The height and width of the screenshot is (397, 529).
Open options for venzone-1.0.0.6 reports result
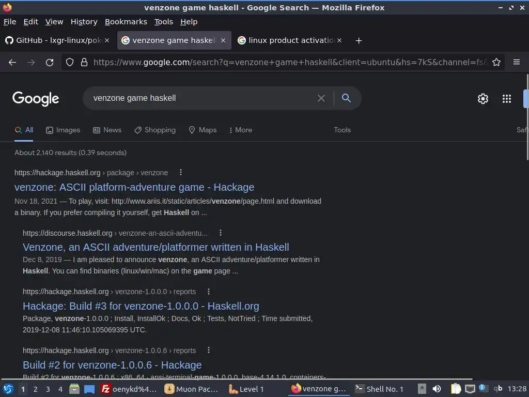[209, 350]
